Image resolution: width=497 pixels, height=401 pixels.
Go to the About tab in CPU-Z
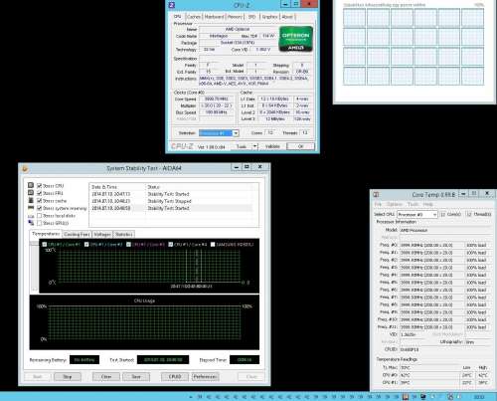[287, 17]
